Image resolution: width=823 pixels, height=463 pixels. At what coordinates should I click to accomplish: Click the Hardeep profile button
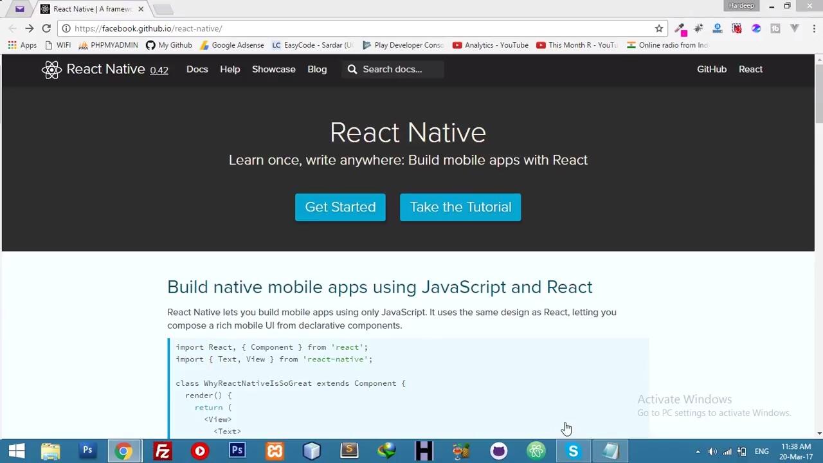click(741, 6)
